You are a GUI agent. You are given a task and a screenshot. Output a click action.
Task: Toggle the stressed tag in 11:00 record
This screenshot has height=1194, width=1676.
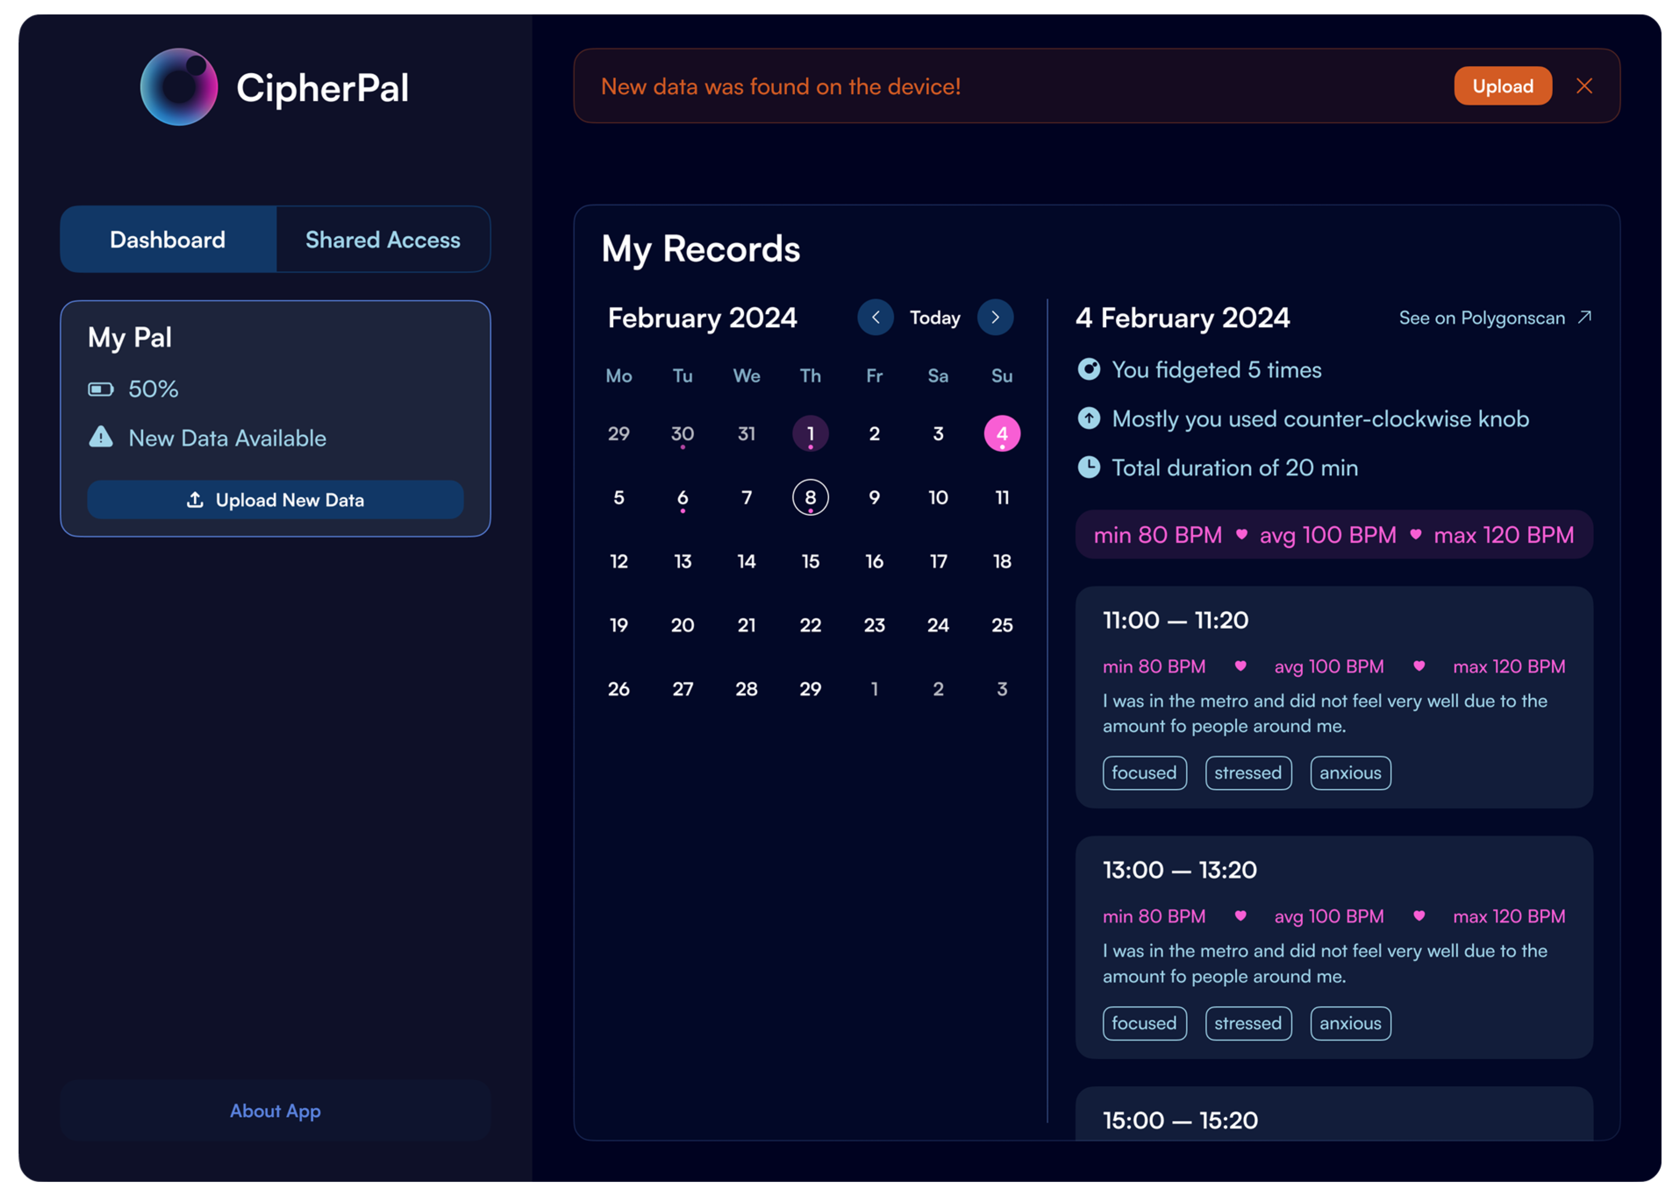[x=1247, y=773]
